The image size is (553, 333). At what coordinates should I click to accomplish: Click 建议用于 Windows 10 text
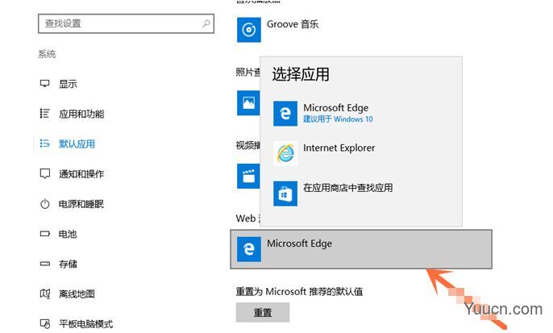pos(338,119)
